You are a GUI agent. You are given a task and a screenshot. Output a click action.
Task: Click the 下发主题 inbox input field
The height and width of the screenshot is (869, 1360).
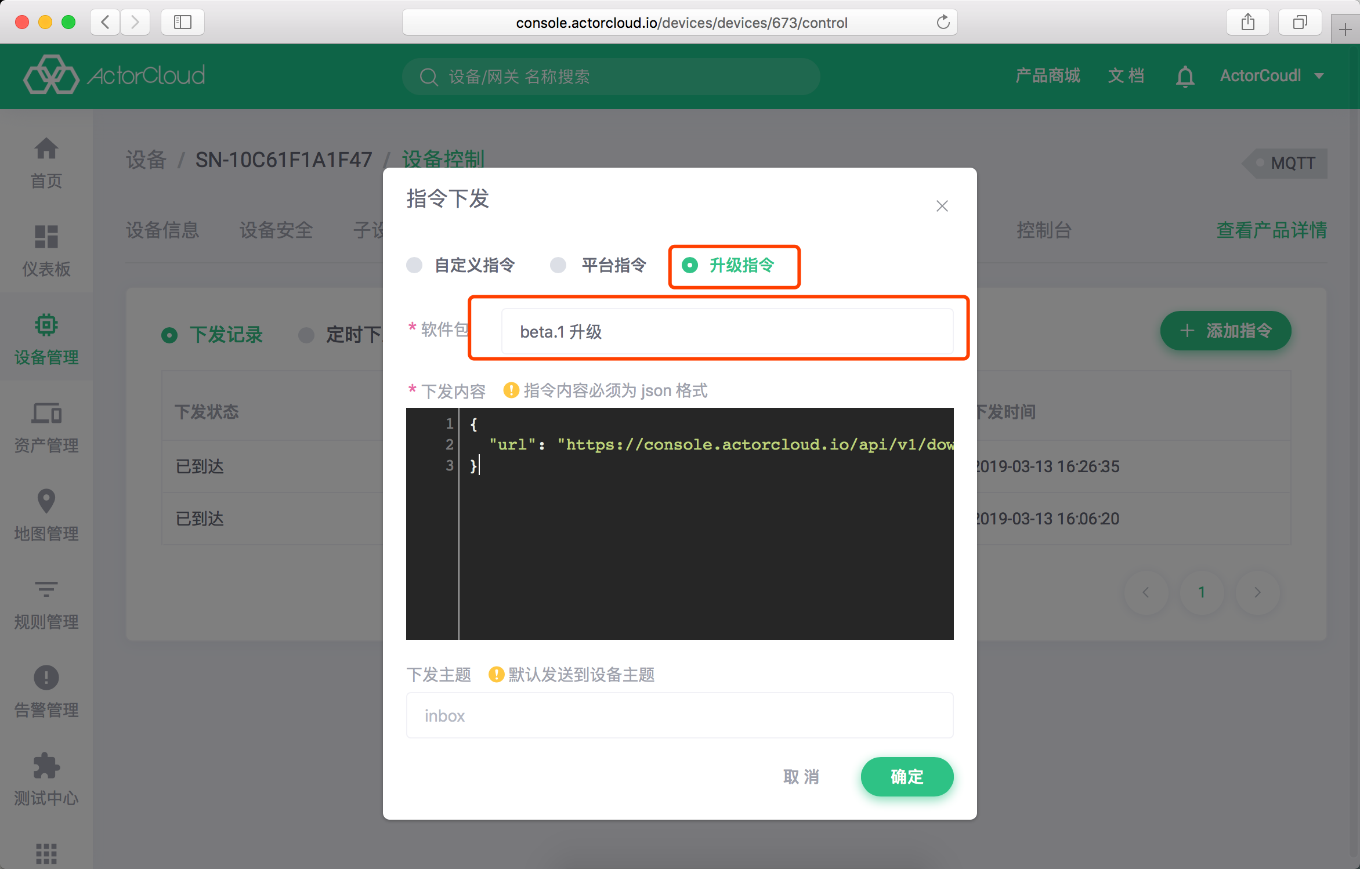[x=679, y=715]
